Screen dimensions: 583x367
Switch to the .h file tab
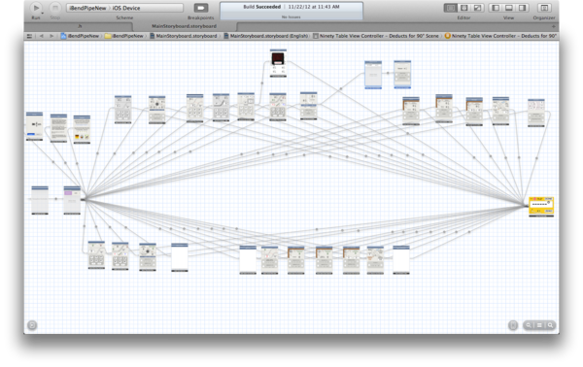[80, 26]
